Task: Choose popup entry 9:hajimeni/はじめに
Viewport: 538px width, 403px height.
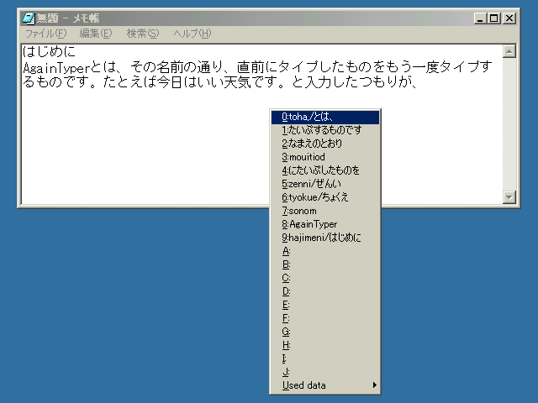Action: pos(325,238)
